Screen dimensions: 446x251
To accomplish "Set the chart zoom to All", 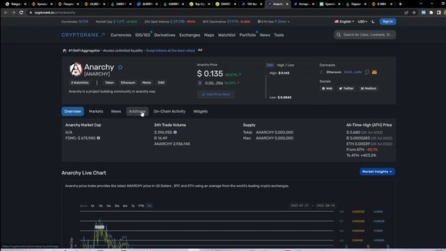I will [x=149, y=206].
